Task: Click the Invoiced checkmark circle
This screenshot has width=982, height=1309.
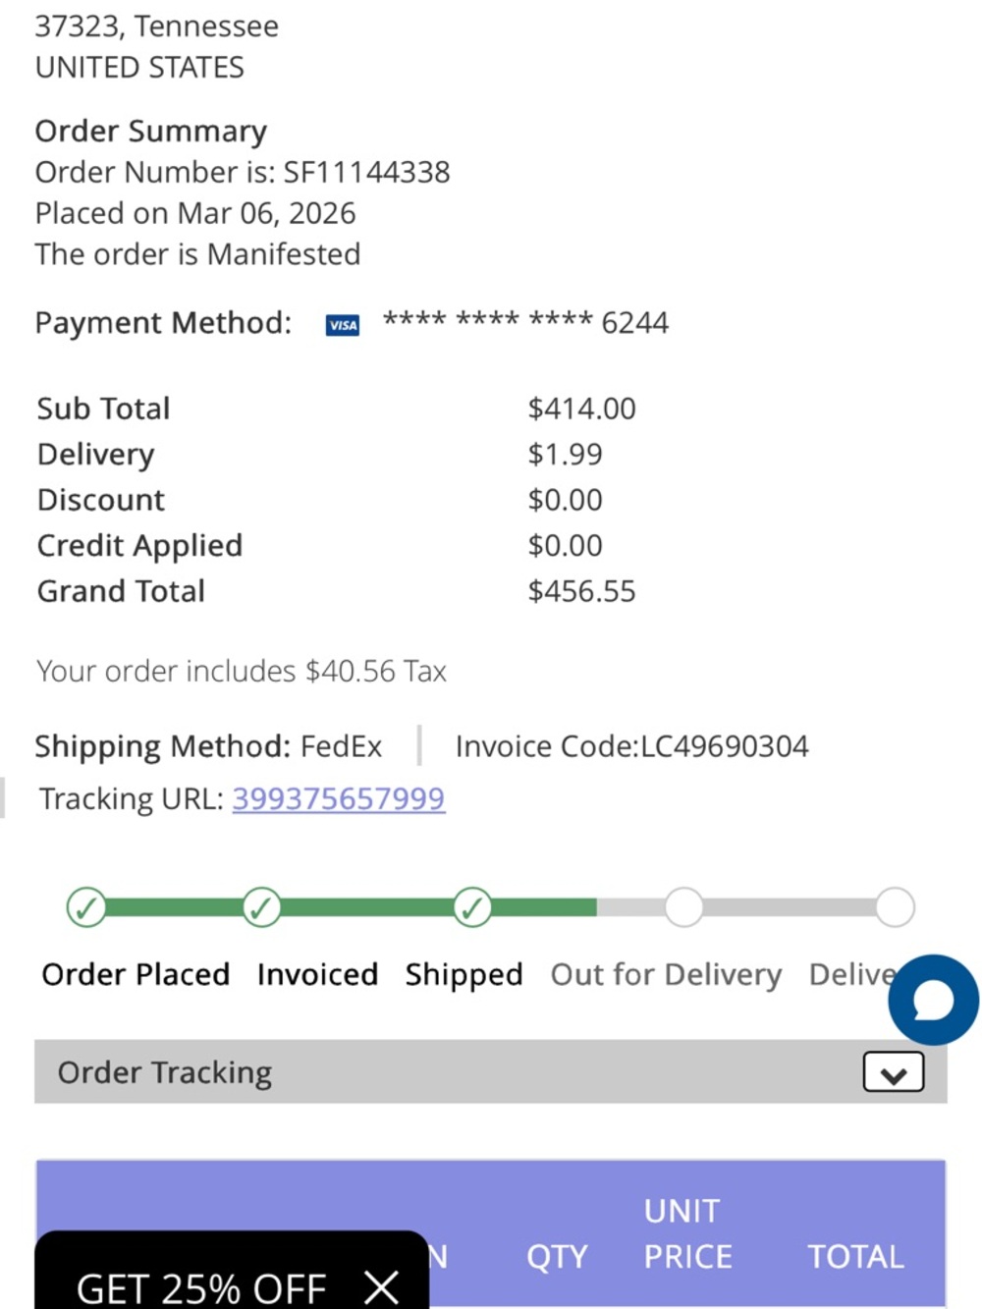Action: (x=261, y=907)
